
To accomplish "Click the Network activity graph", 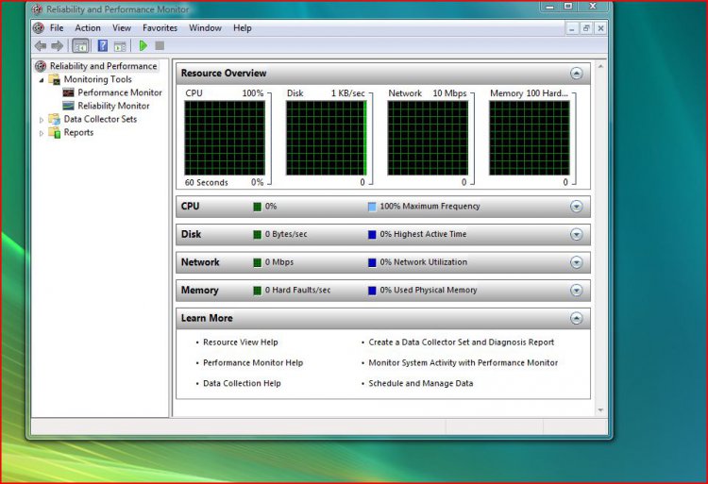I will click(428, 138).
